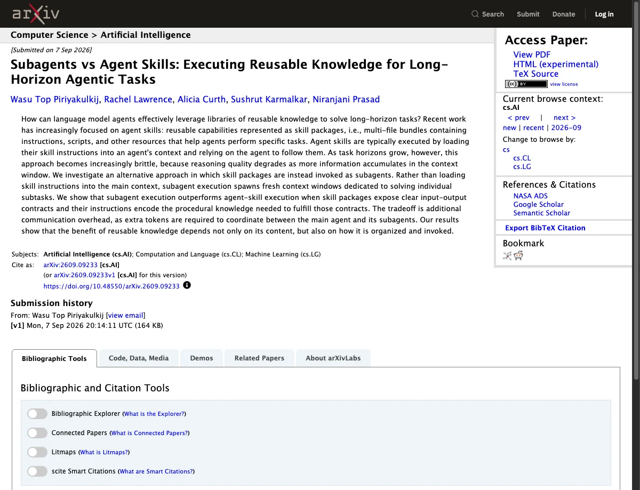640x490 pixels.
Task: Browse by cs.LG category
Action: 522,166
